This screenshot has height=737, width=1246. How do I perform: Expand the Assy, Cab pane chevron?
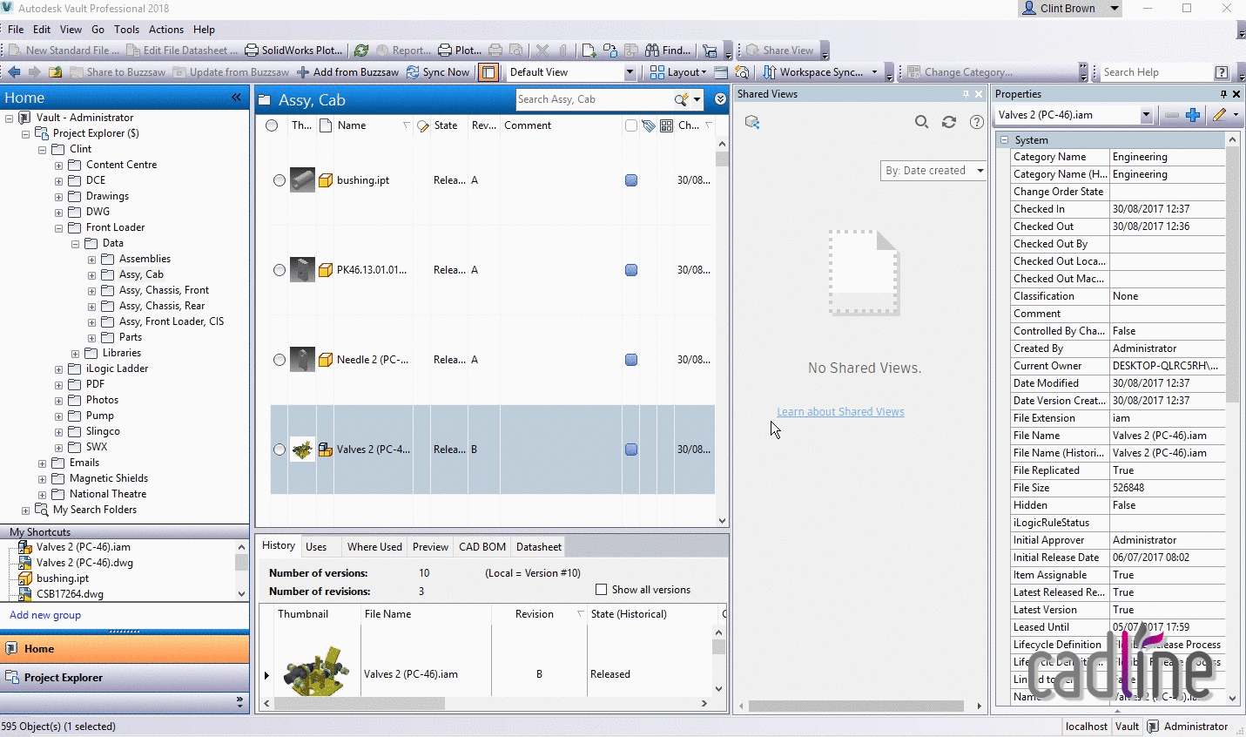pyautogui.click(x=720, y=99)
